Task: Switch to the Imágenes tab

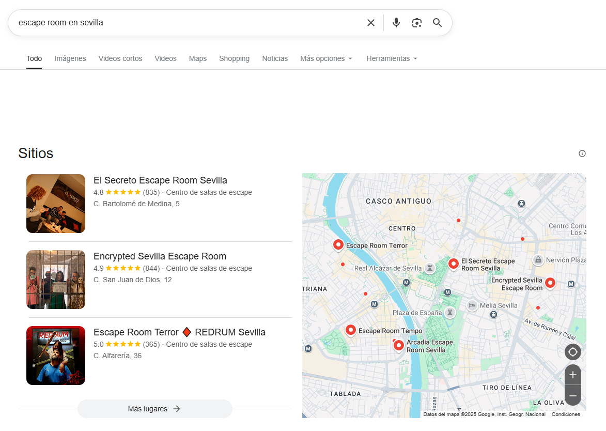Action: [x=70, y=58]
